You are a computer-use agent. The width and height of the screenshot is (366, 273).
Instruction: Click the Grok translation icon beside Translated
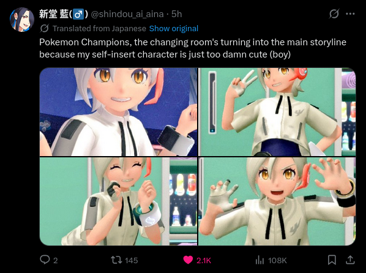tap(44, 29)
